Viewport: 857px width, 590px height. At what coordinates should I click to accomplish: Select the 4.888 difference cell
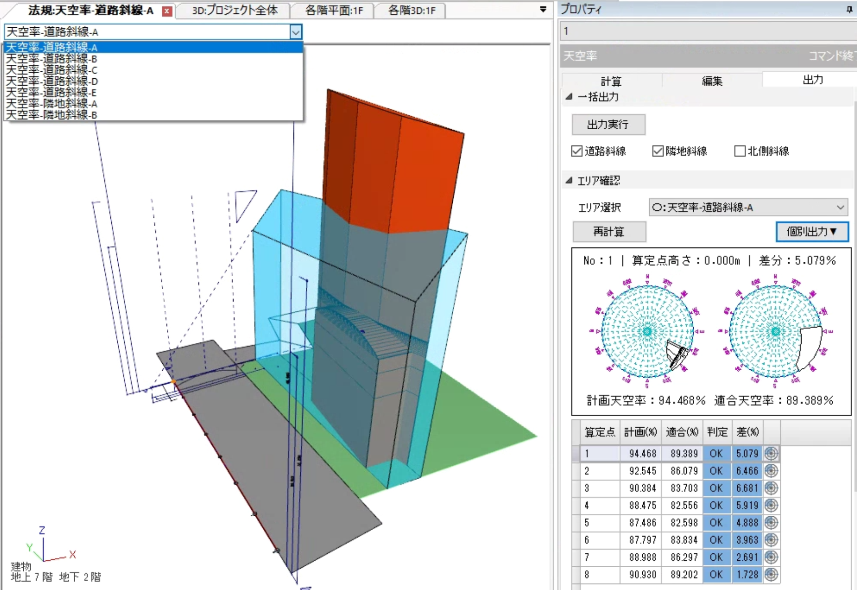747,523
